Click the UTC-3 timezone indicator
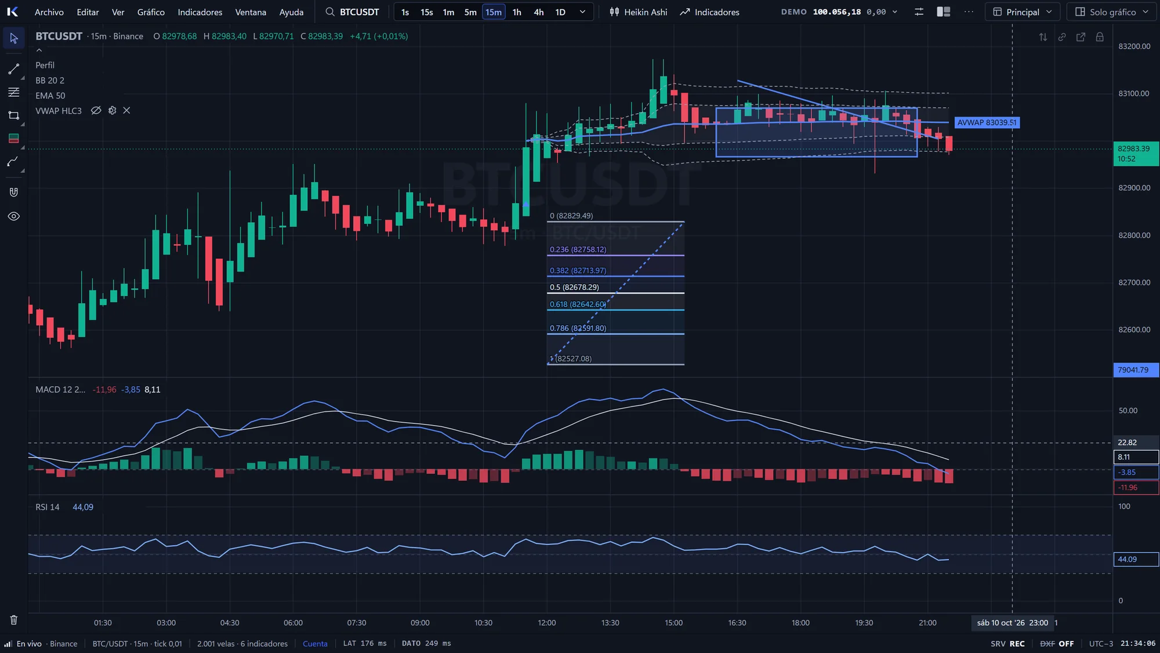Viewport: 1160px width, 653px height. point(1101,644)
